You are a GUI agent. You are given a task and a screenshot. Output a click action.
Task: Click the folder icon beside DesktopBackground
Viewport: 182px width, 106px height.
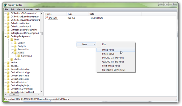8,36
